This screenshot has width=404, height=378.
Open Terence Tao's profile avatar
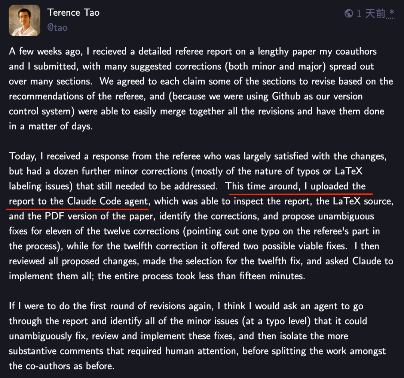tap(24, 20)
